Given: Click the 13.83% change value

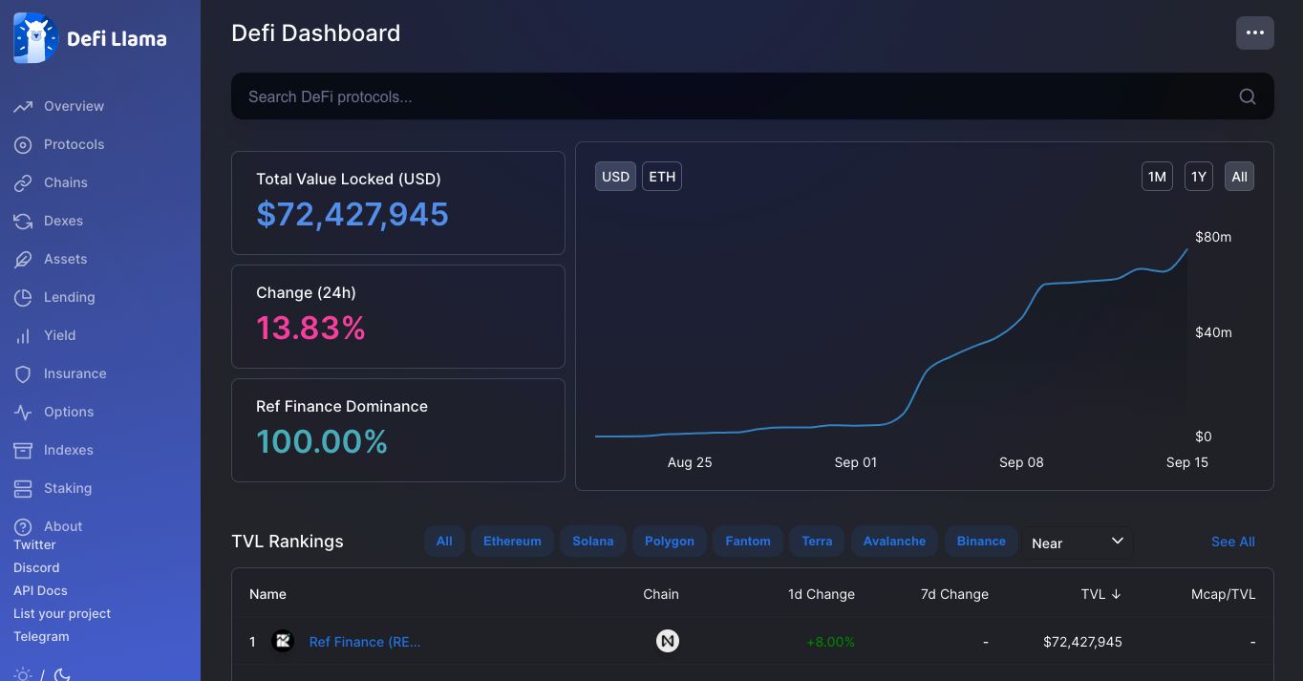Looking at the screenshot, I should pyautogui.click(x=310, y=329).
